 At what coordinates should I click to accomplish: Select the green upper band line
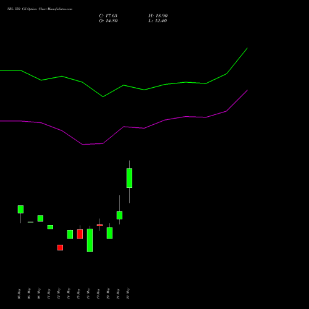tap(124, 85)
